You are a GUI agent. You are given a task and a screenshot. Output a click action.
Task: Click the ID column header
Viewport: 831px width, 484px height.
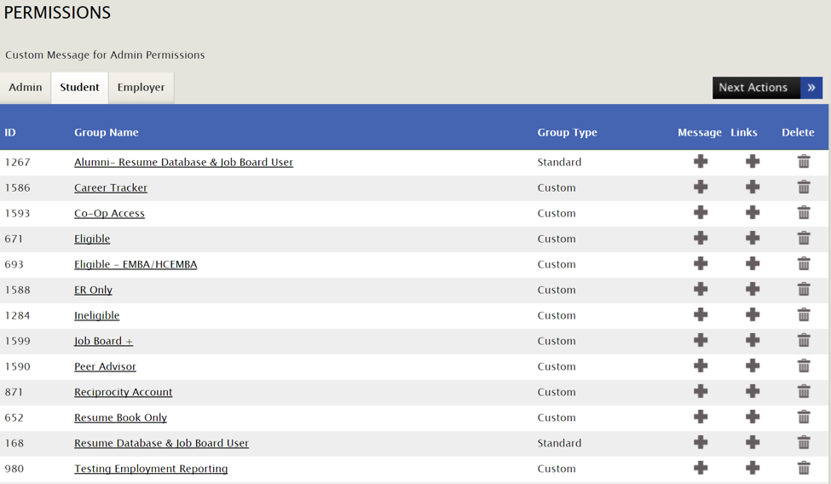click(10, 133)
